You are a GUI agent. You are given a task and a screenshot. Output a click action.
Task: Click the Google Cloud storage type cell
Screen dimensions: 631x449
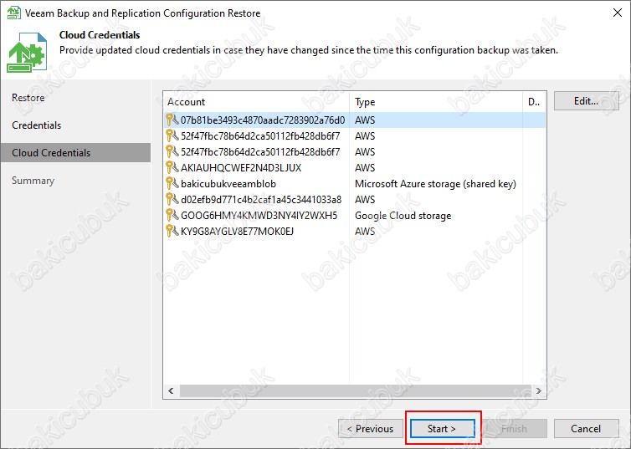point(403,216)
